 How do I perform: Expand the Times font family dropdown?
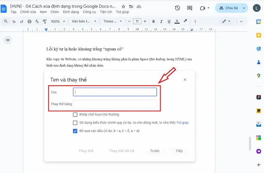tap(113, 21)
